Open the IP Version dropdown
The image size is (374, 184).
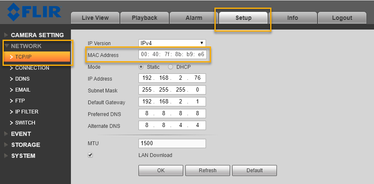click(x=172, y=43)
